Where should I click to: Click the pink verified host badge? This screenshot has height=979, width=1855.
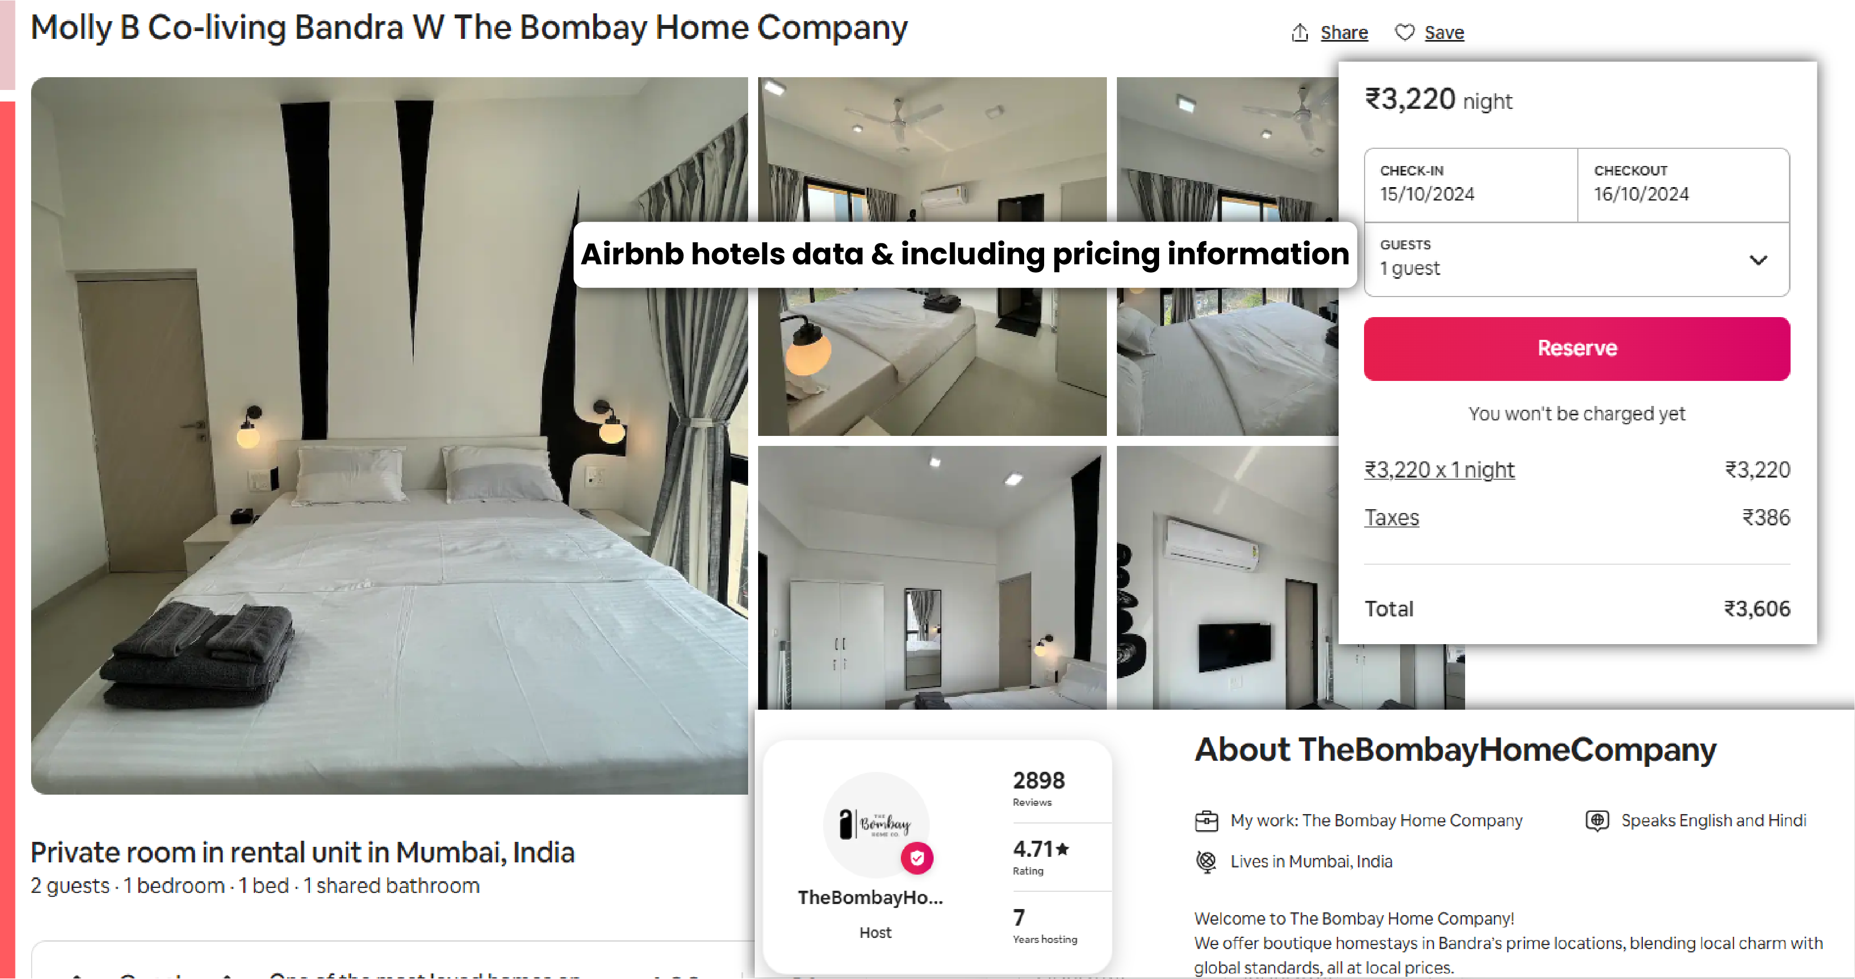pyautogui.click(x=917, y=858)
